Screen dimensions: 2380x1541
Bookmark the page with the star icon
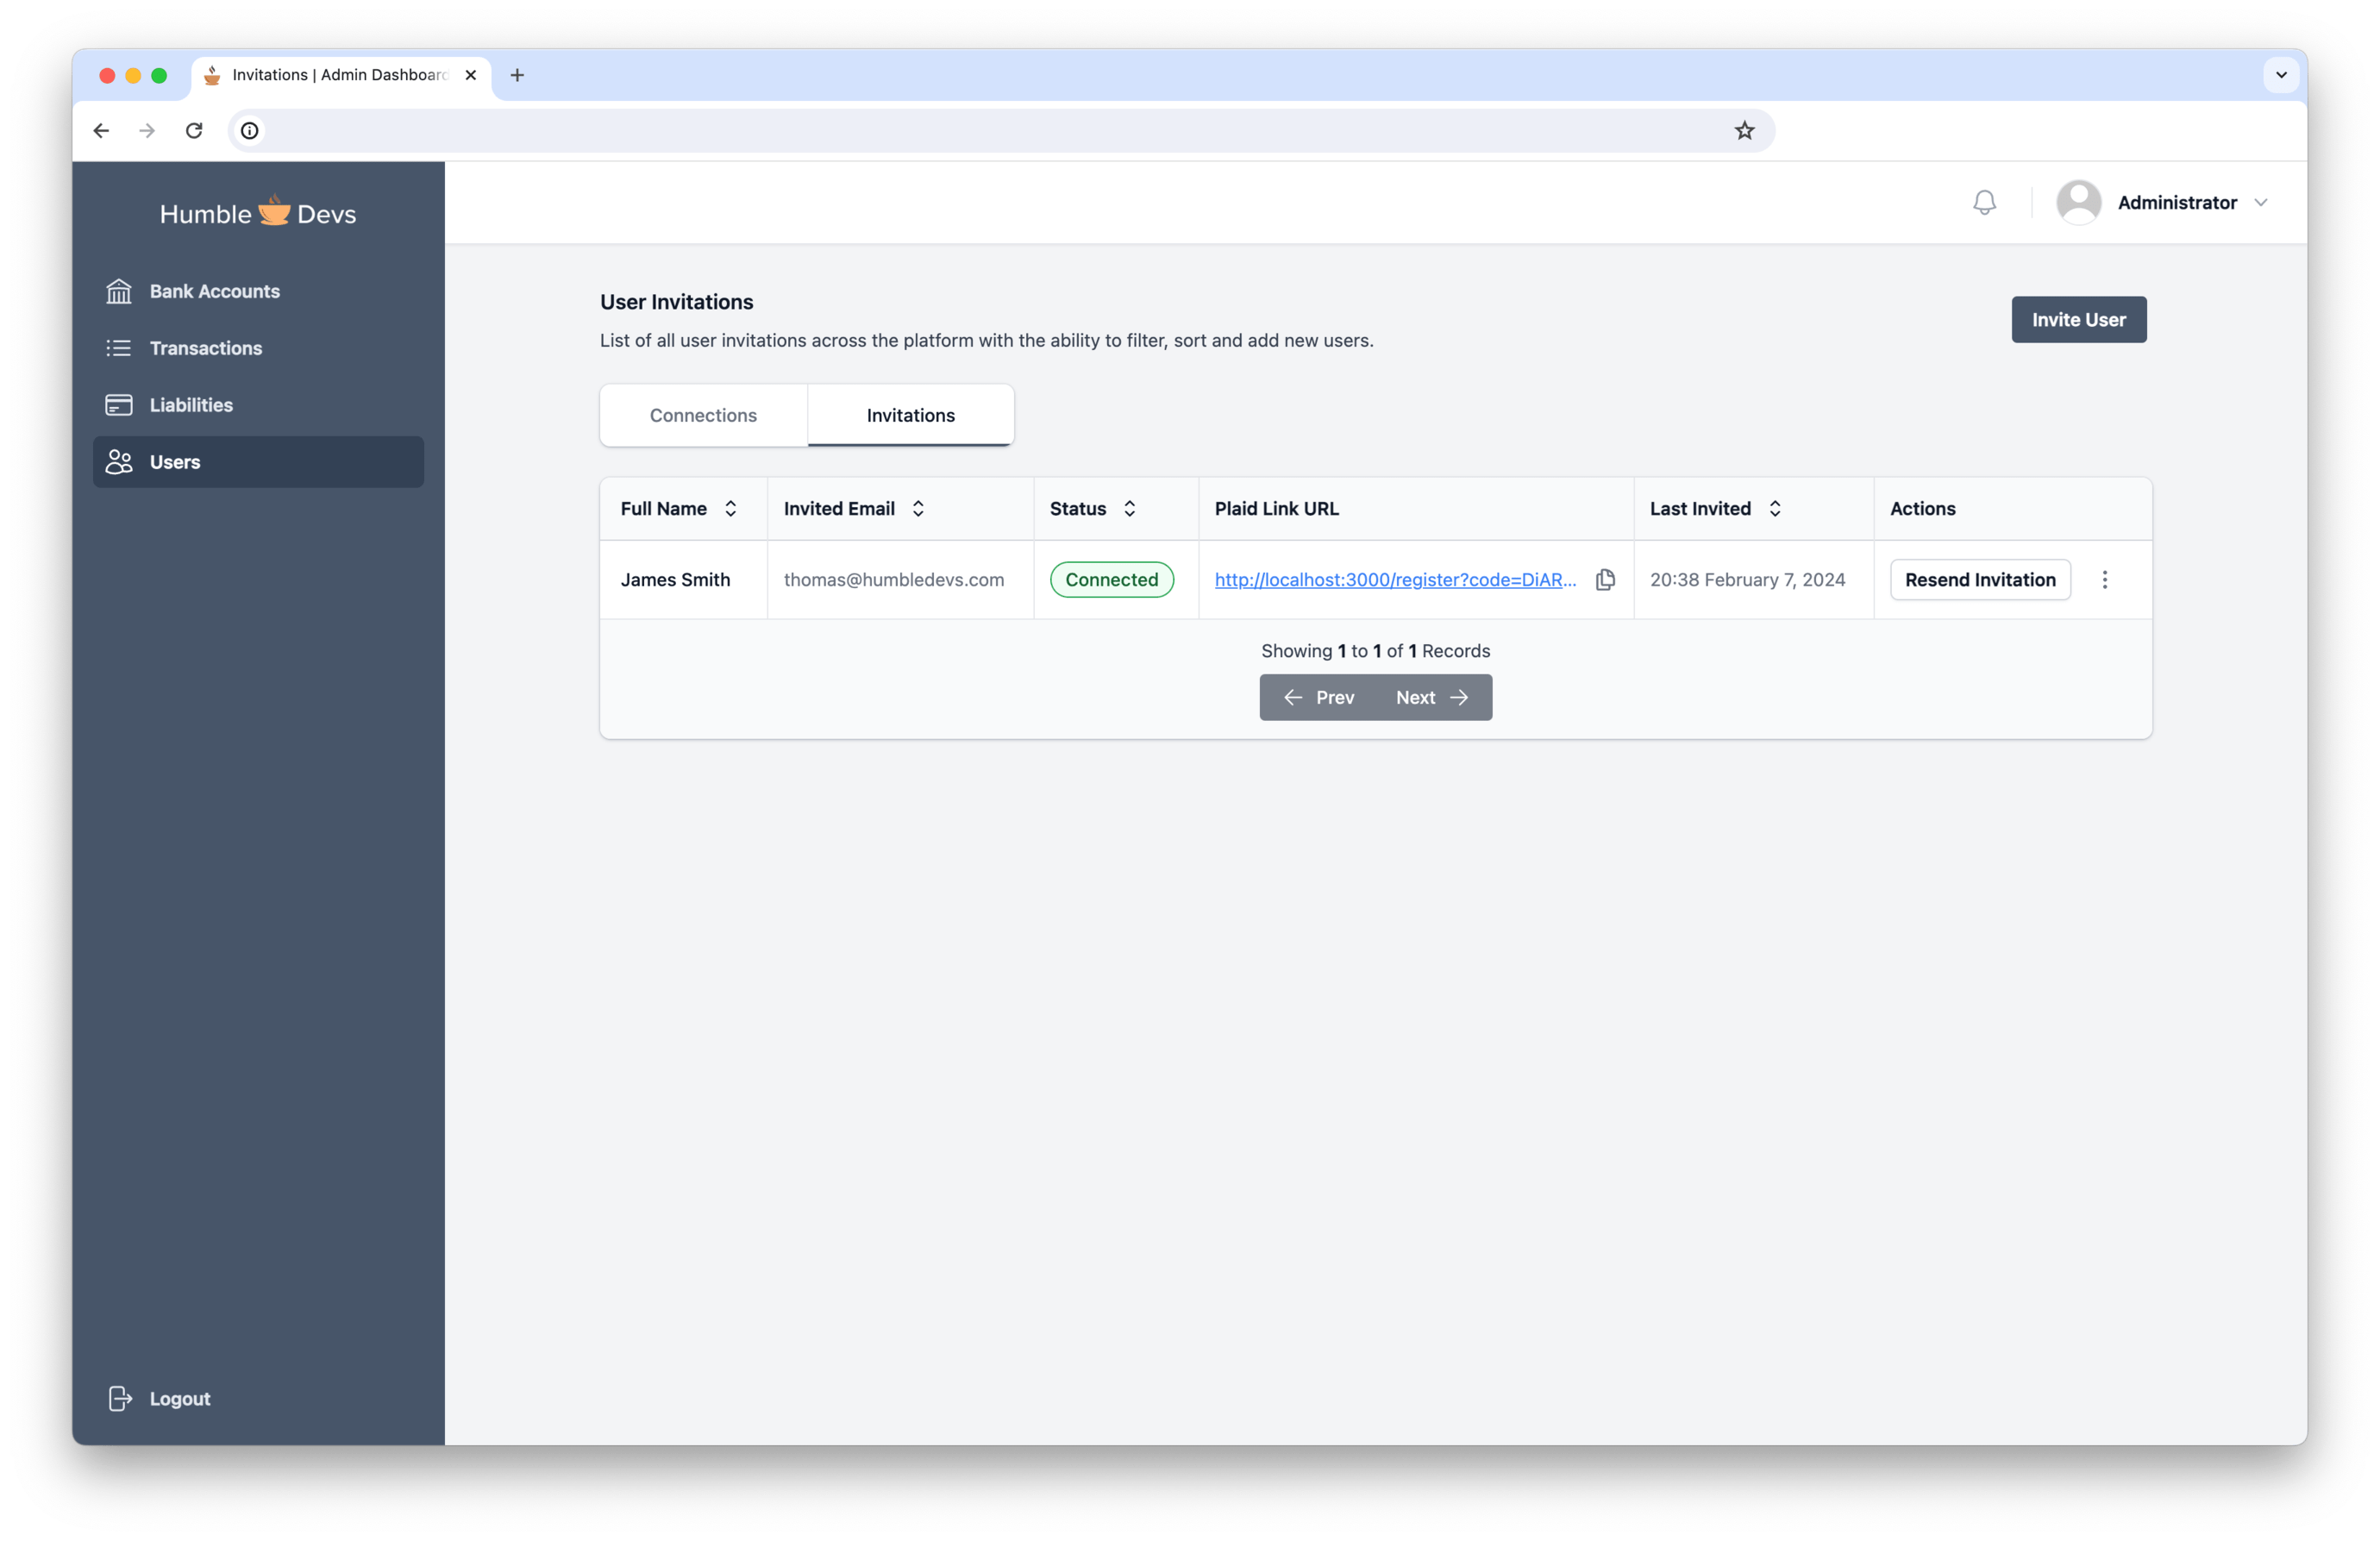coord(1744,131)
